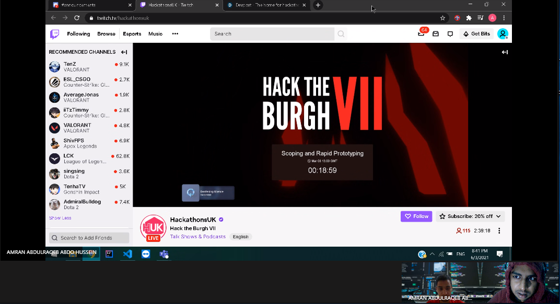Open the Twitch home logo

click(x=55, y=34)
